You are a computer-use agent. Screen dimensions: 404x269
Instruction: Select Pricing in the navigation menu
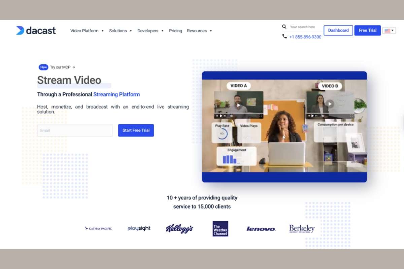pyautogui.click(x=175, y=31)
